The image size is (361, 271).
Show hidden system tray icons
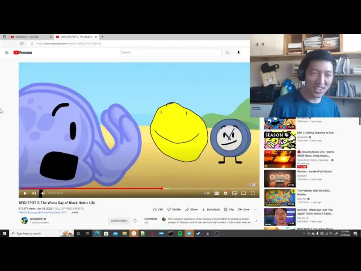pos(304,234)
